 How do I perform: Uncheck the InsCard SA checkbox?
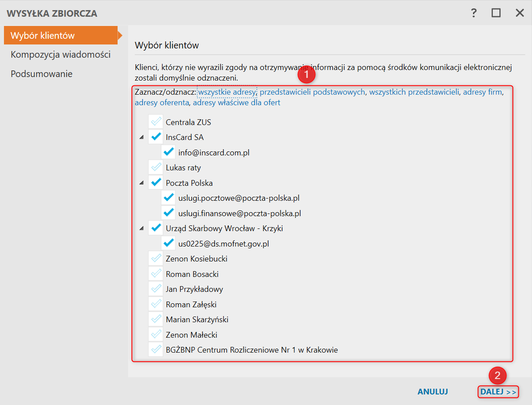(155, 137)
